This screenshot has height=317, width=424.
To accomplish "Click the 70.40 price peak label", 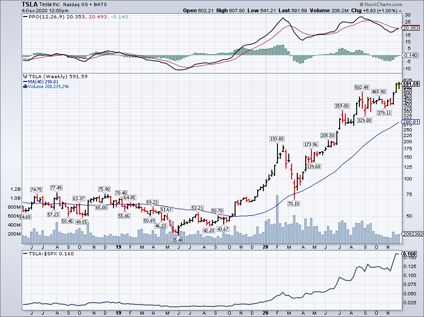I will click(x=121, y=193).
